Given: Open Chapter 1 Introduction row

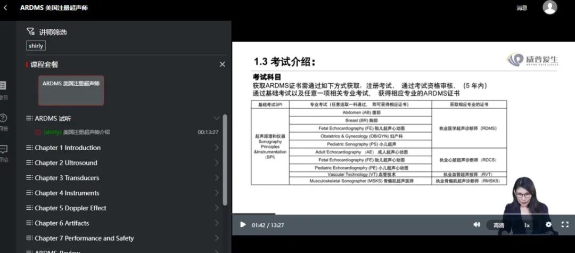Looking at the screenshot, I should tap(123, 148).
